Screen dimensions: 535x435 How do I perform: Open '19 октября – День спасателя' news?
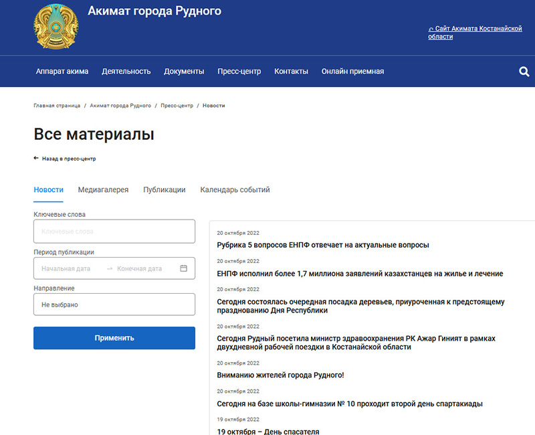(x=268, y=431)
